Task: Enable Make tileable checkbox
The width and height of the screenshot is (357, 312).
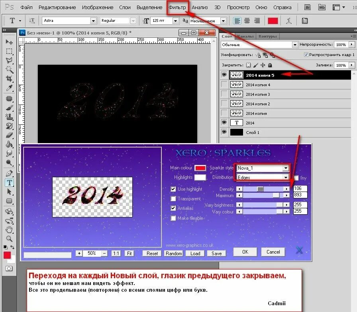Action: 173,218
